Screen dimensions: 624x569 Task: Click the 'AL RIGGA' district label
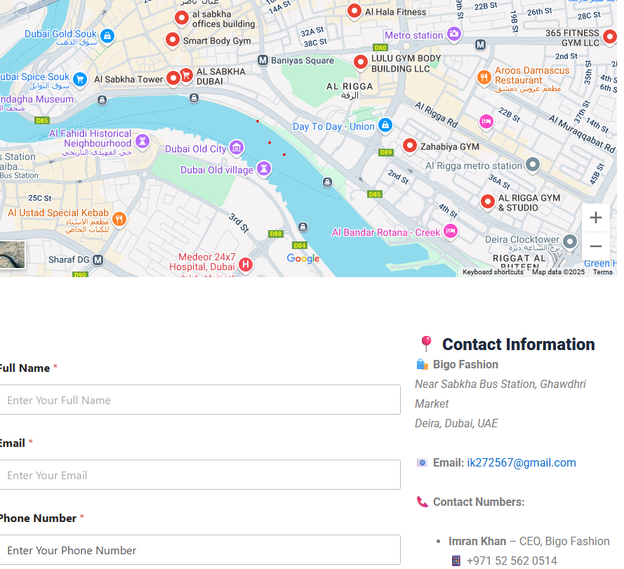[350, 86]
